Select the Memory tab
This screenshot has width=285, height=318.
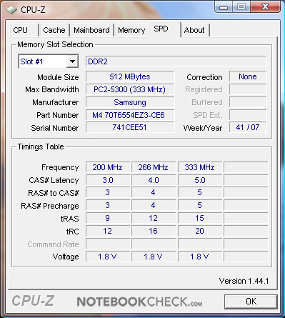[131, 30]
